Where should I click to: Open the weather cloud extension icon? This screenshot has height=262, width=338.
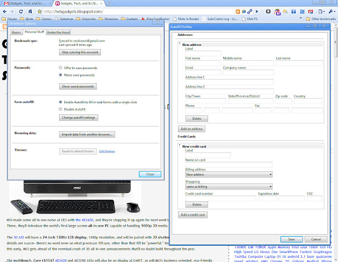[285, 12]
